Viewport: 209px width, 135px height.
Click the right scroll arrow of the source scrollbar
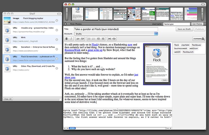[x=170, y=128]
